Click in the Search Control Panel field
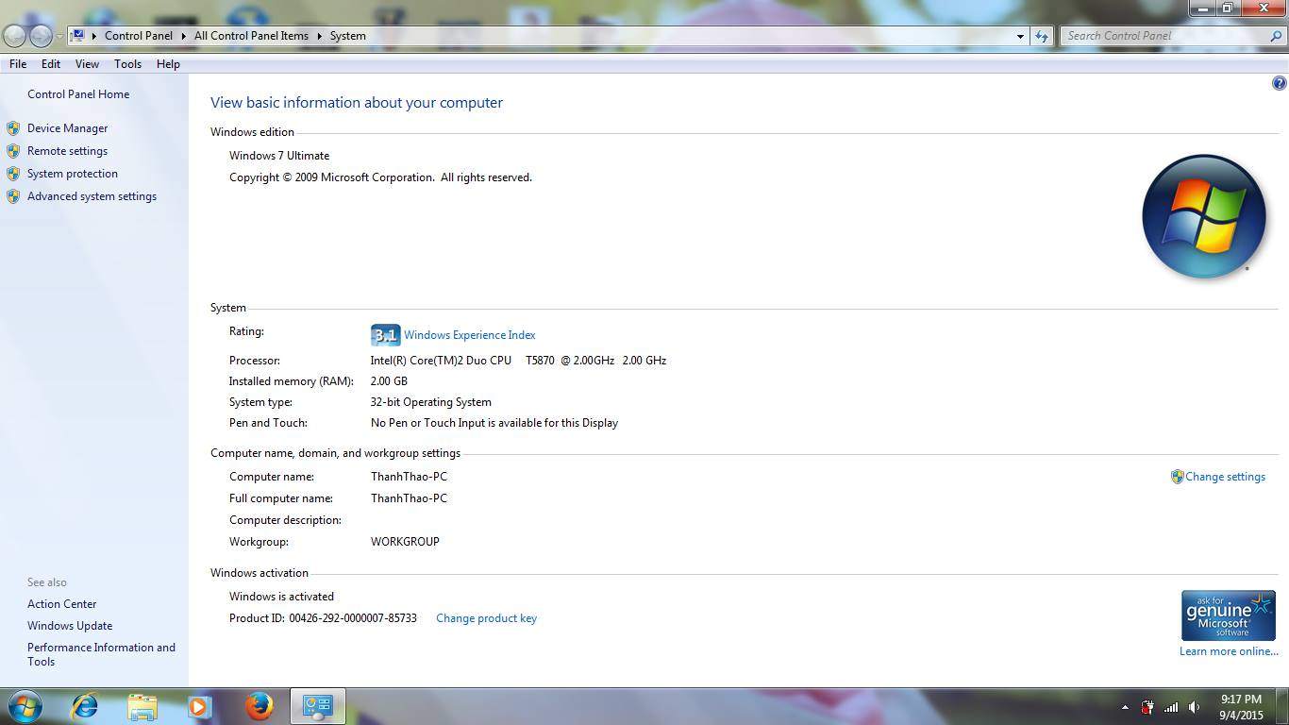This screenshot has width=1289, height=725. [1165, 36]
